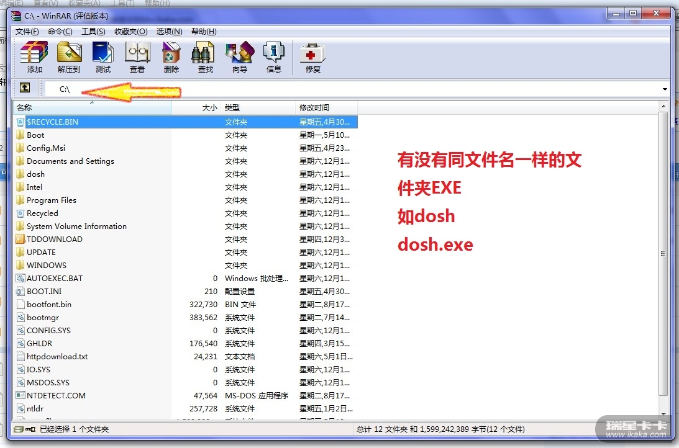Click the WinRAR title bar icon
Viewport: 679px width, 448px height.
16,16
